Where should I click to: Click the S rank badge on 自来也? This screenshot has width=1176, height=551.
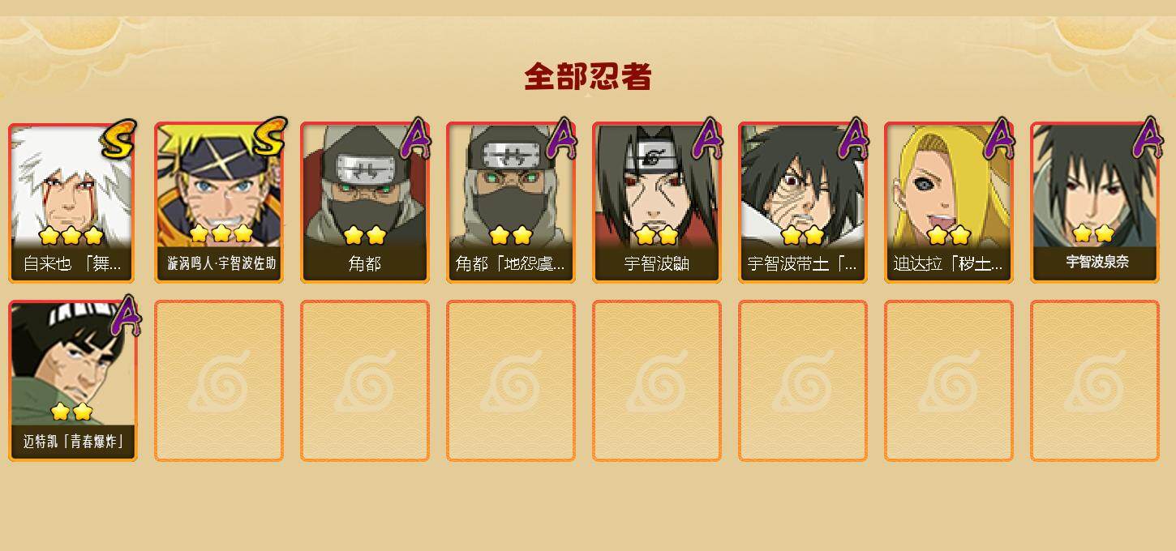(118, 139)
